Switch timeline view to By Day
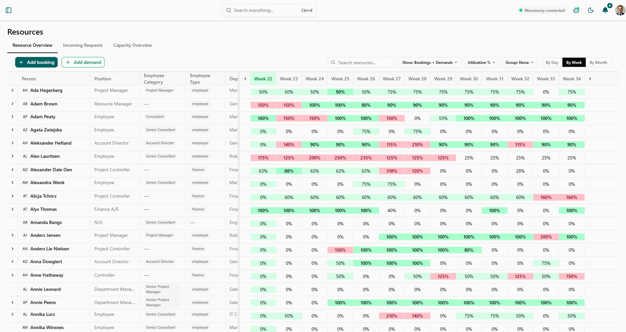Viewport: 626px width, 332px height. pos(552,62)
